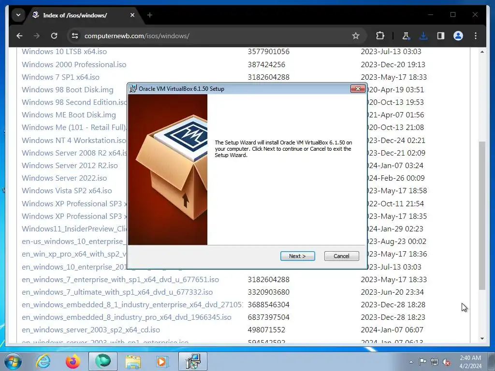Open Windows 98 Boot Disk.img link
The height and width of the screenshot is (371, 495).
pos(67,89)
